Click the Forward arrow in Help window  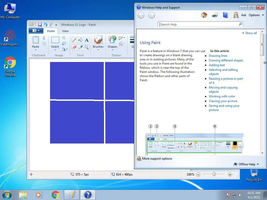151,15
